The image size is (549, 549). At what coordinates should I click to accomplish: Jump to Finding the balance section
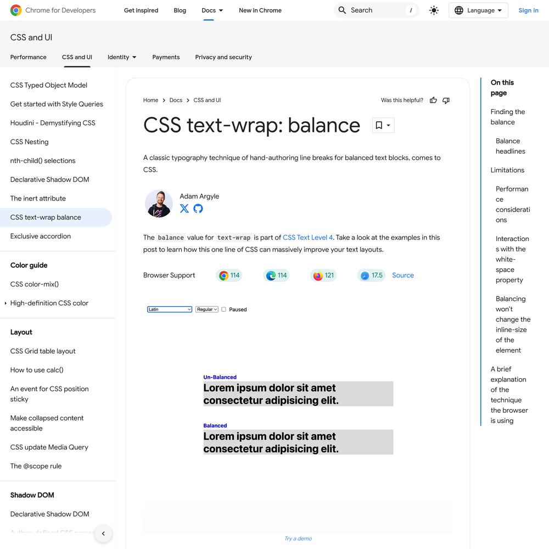(508, 117)
